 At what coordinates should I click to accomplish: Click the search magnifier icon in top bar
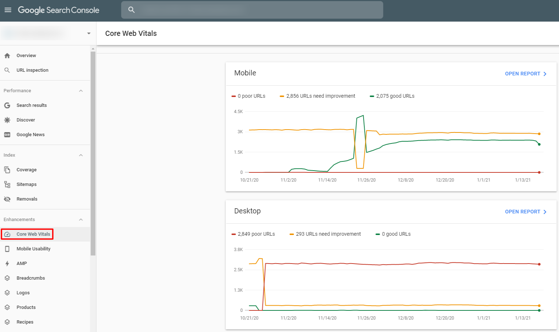point(132,10)
